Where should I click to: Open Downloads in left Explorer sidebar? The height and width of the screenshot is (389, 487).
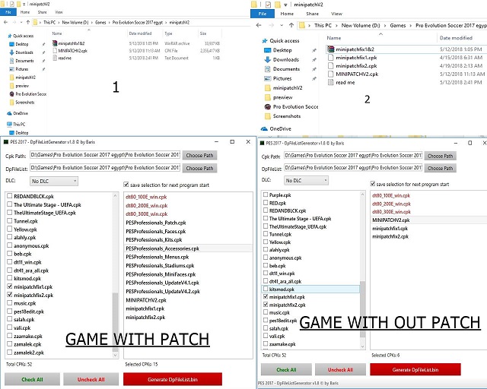click(x=24, y=52)
